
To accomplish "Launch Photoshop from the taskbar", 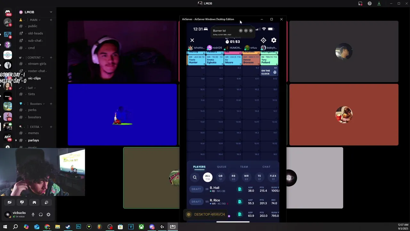I will (78, 227).
